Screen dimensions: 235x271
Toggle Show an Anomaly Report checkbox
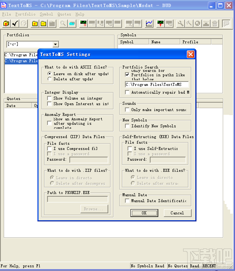49,123
